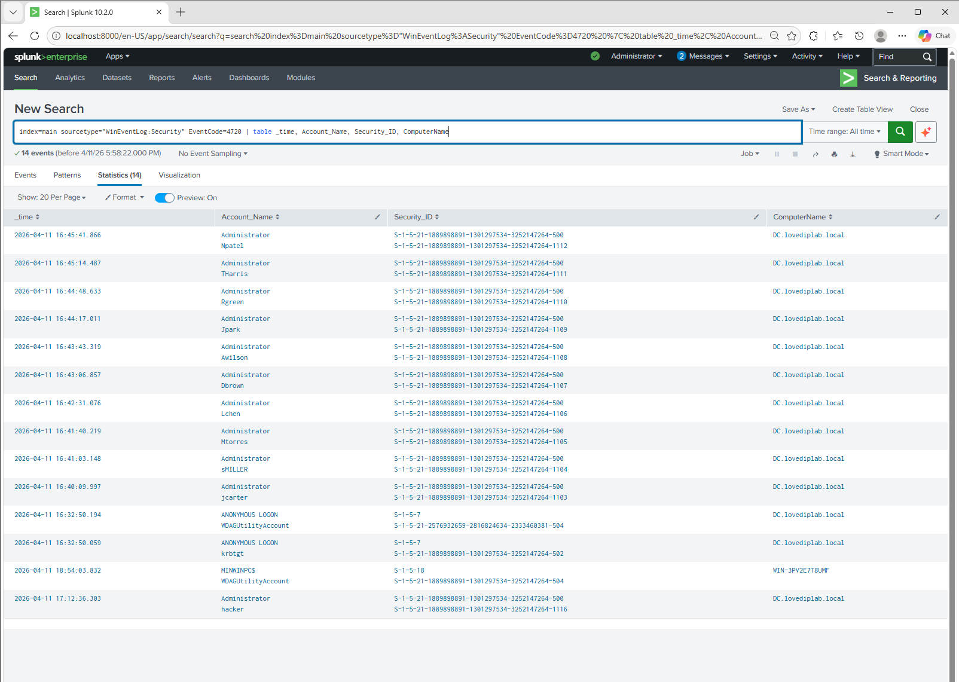
Task: Switch to the Events tab
Action: tap(25, 175)
